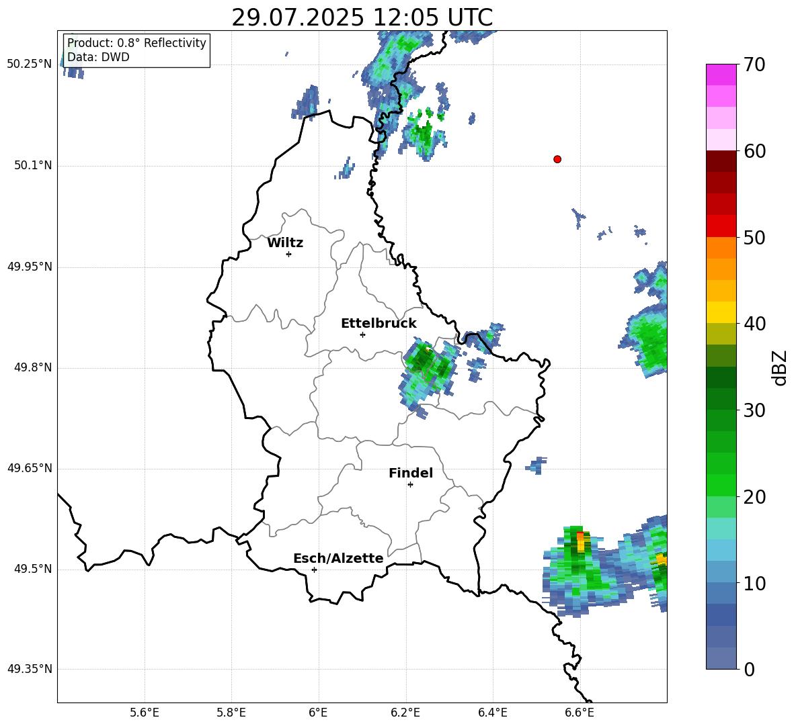Image resolution: width=796 pixels, height=726 pixels.
Task: Click the dBZ colorbar label
Action: coord(779,367)
